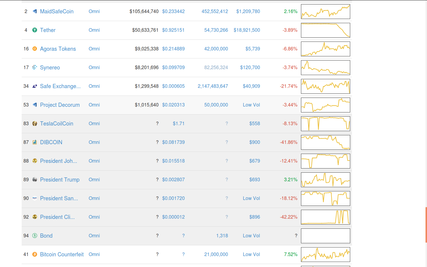Screen dimensions: 427x267
Task: Click the Safe Exchange Coin icon
Action: point(35,86)
